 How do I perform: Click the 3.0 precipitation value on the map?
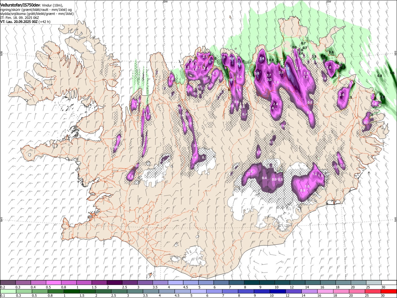pos(281,72)
